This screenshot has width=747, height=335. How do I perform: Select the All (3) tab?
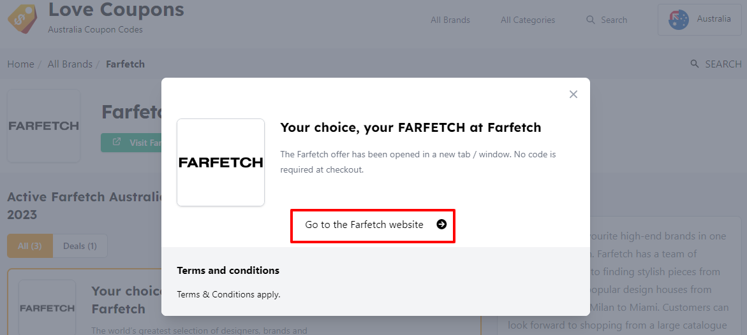point(30,246)
